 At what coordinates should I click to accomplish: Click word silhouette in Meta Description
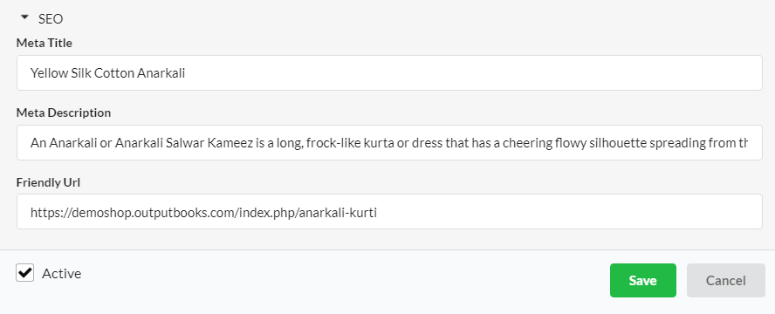click(x=618, y=143)
